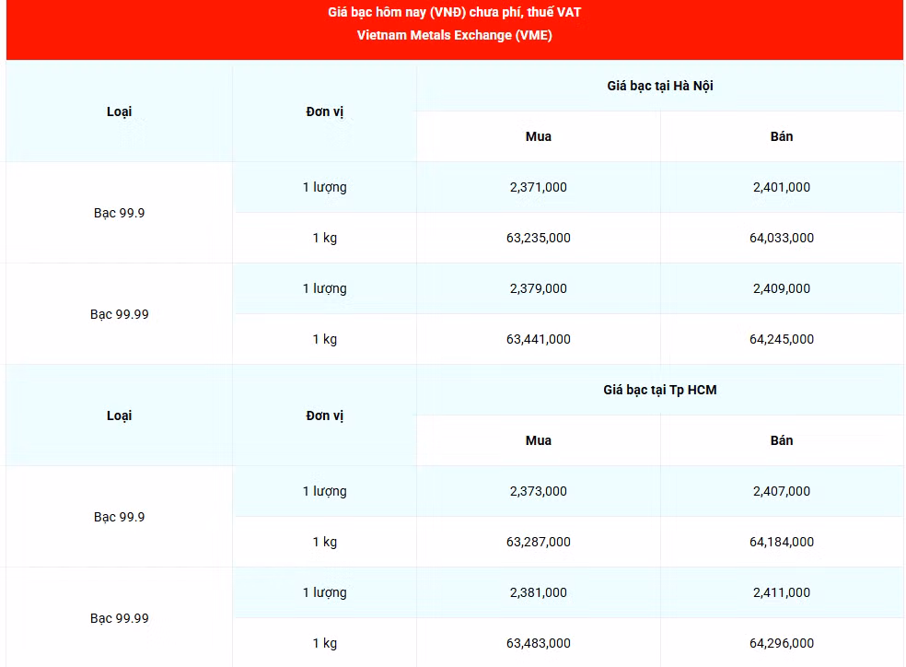Select buy price 2,371,000 cell
Viewport: 906px width, 667px height.
(x=538, y=187)
